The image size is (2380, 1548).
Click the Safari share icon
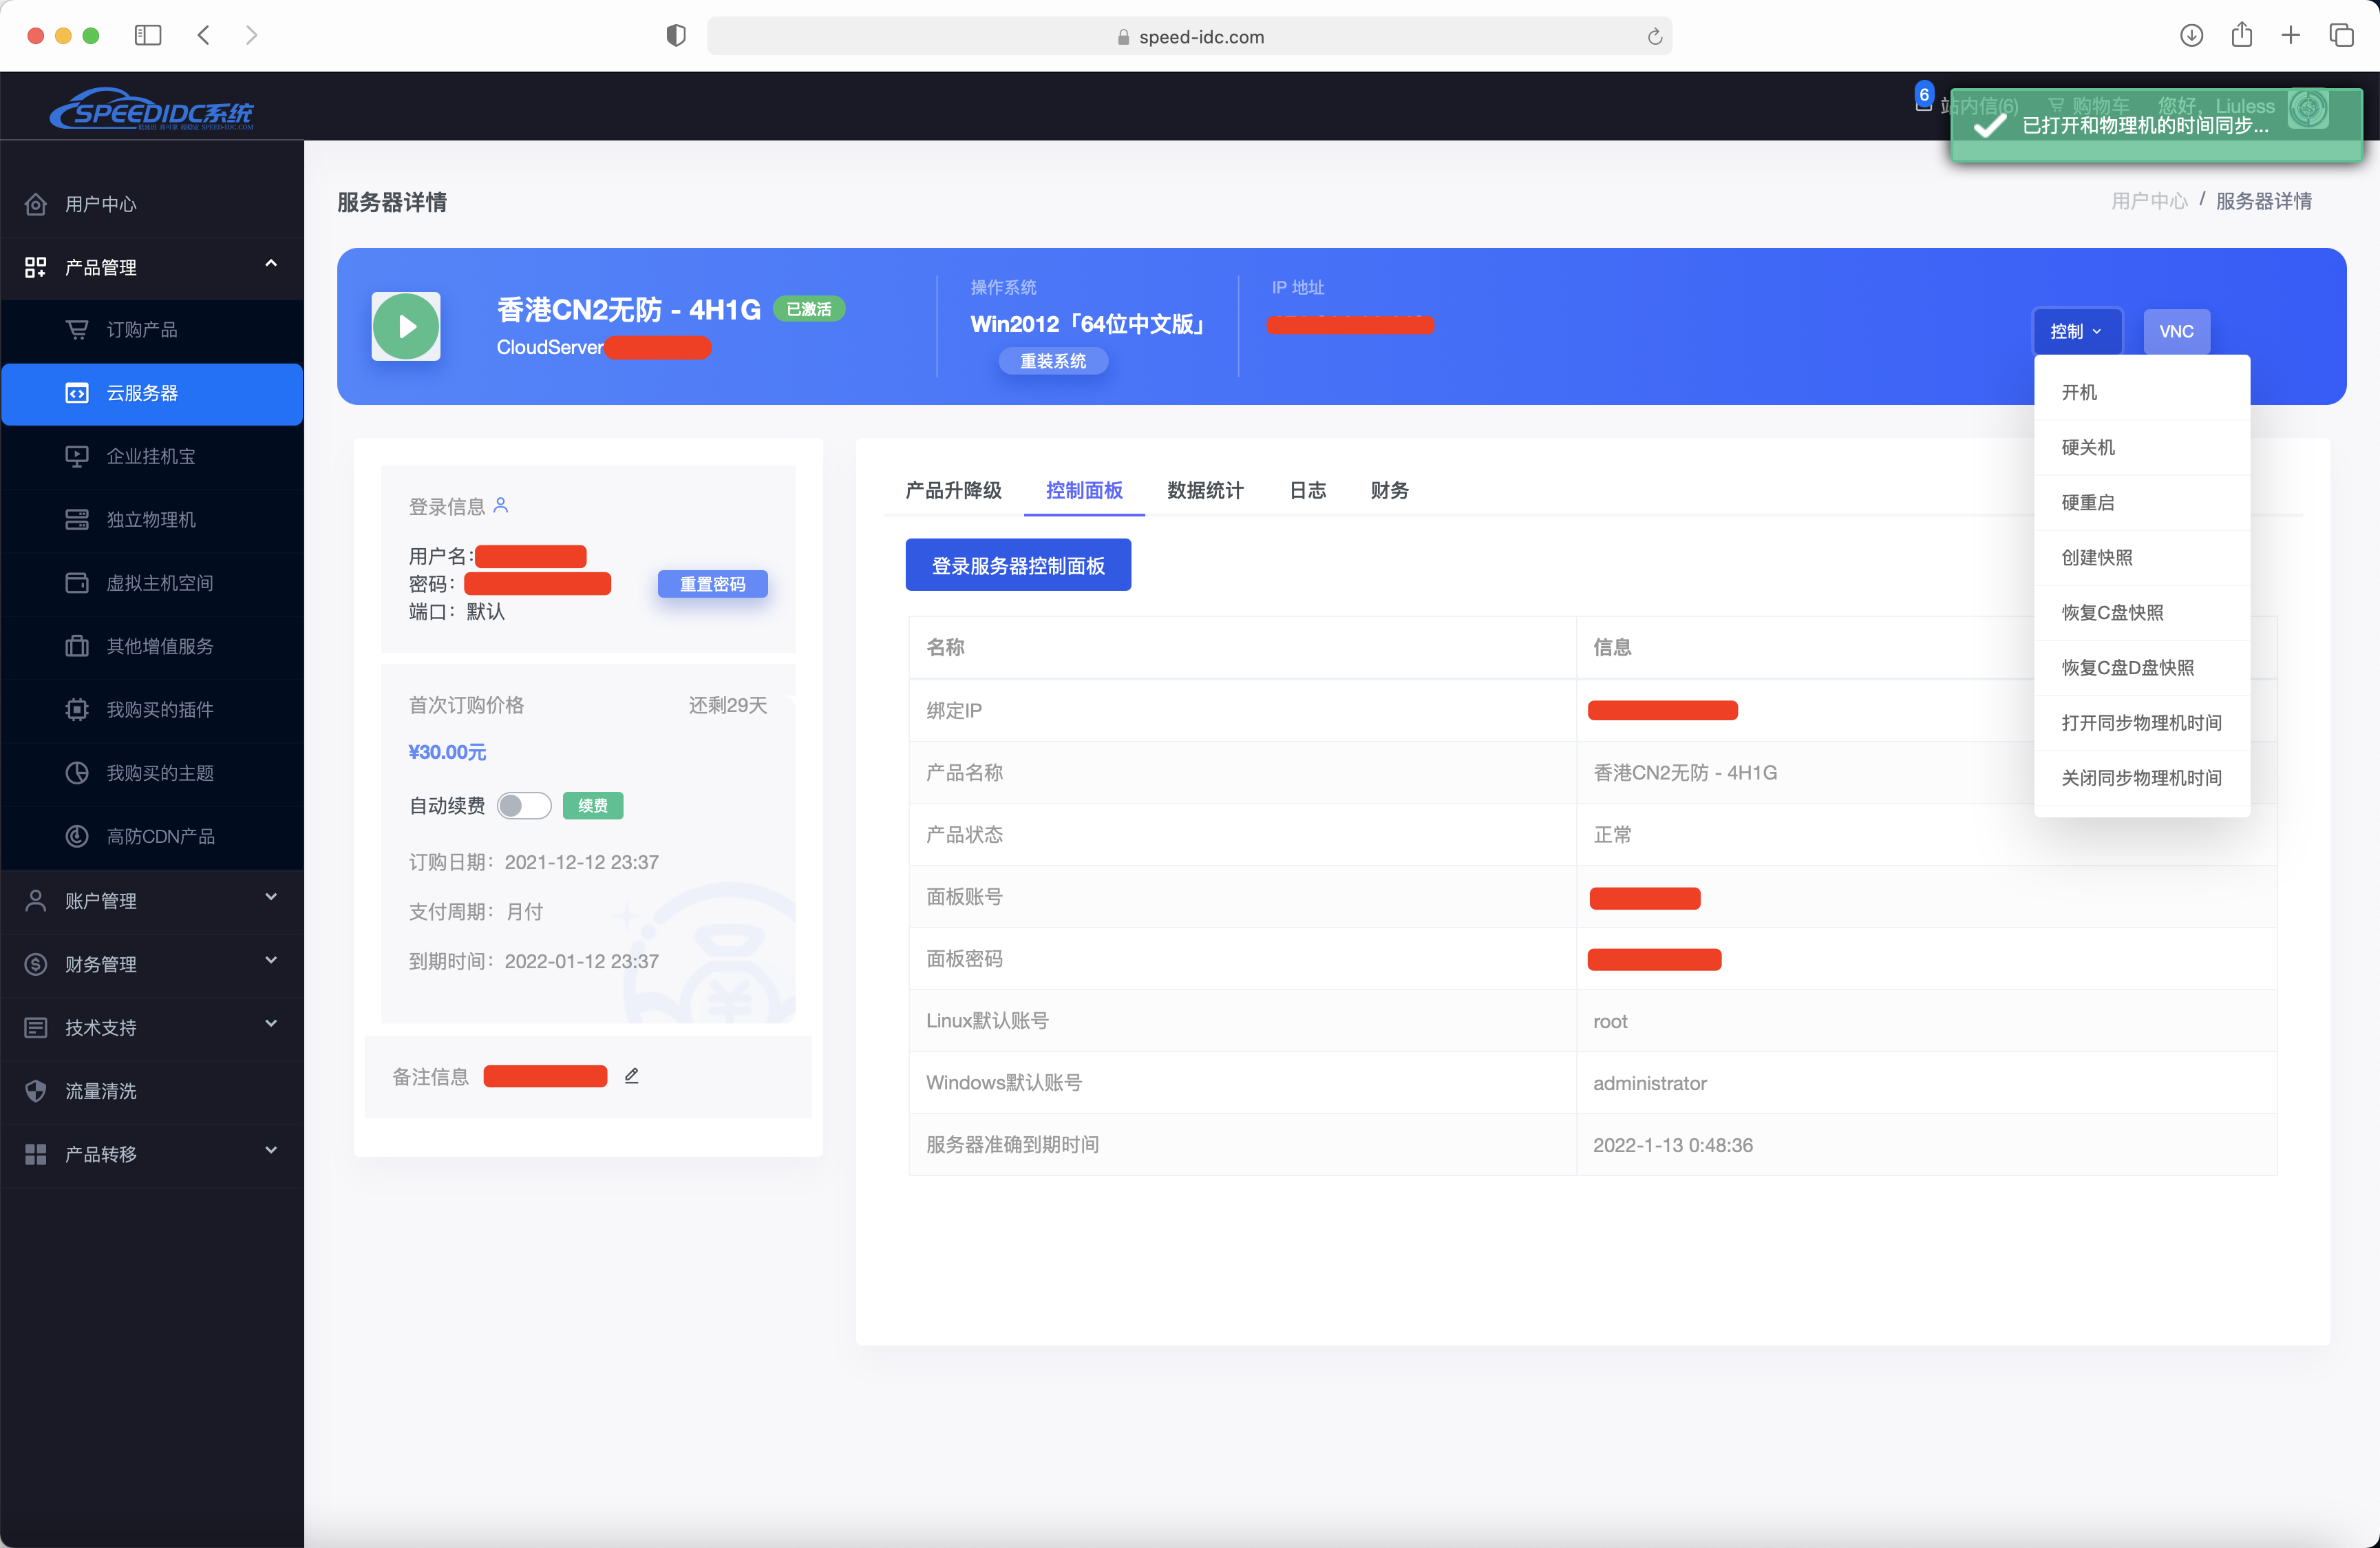(2242, 35)
